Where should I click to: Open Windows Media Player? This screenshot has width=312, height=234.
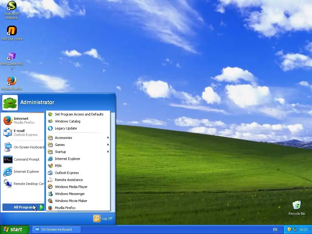78,187
